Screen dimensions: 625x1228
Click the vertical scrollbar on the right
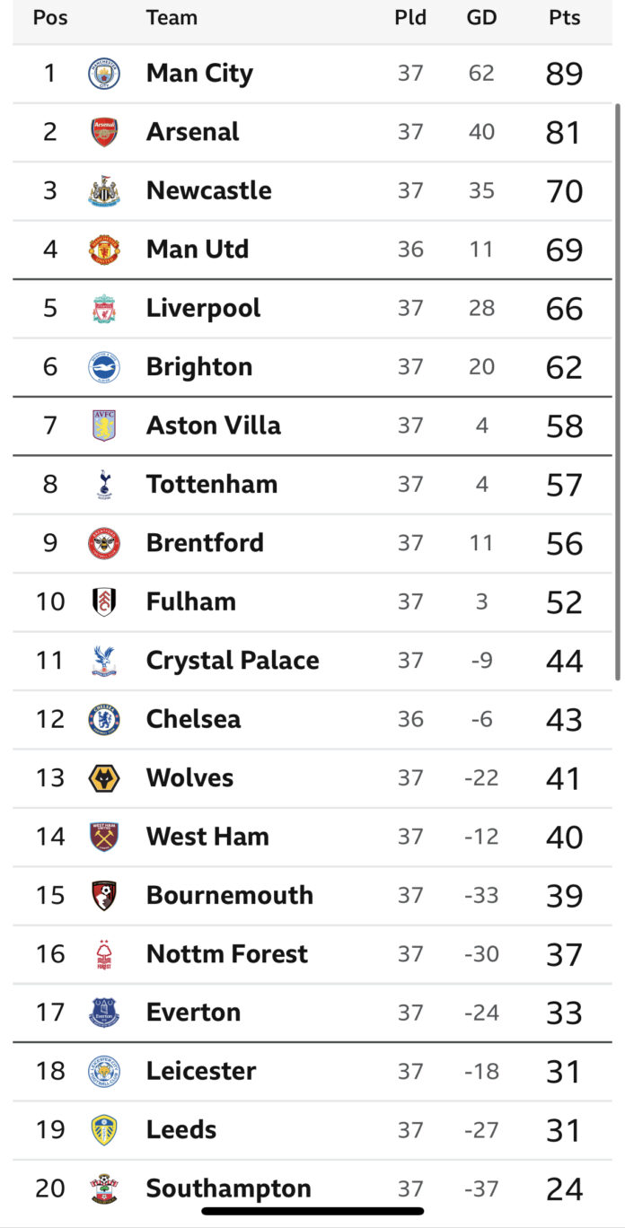point(618,391)
